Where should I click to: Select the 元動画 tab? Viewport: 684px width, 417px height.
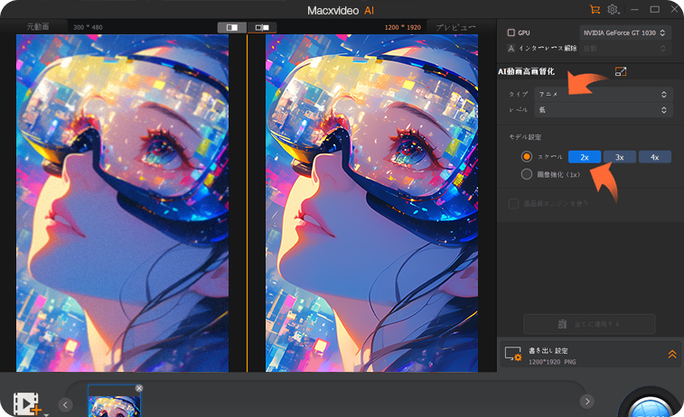pyautogui.click(x=38, y=26)
